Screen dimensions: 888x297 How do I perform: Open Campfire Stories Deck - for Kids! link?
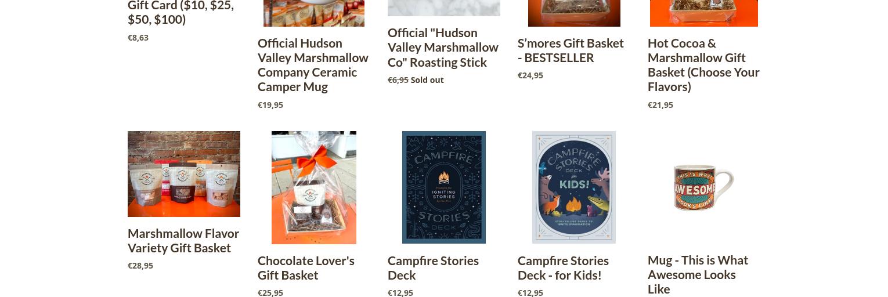(564, 268)
